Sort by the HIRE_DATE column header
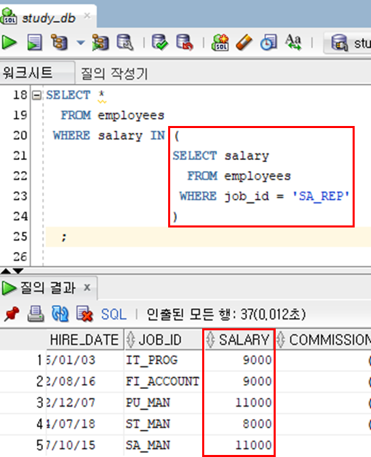The height and width of the screenshot is (457, 371). (x=84, y=340)
